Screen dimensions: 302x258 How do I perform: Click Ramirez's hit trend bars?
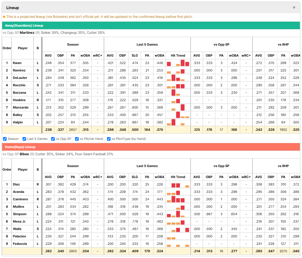click(178, 70)
